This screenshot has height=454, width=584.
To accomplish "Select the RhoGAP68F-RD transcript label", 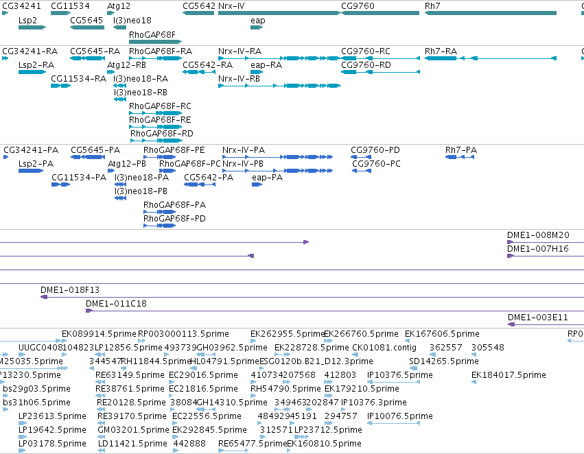I will click(162, 133).
